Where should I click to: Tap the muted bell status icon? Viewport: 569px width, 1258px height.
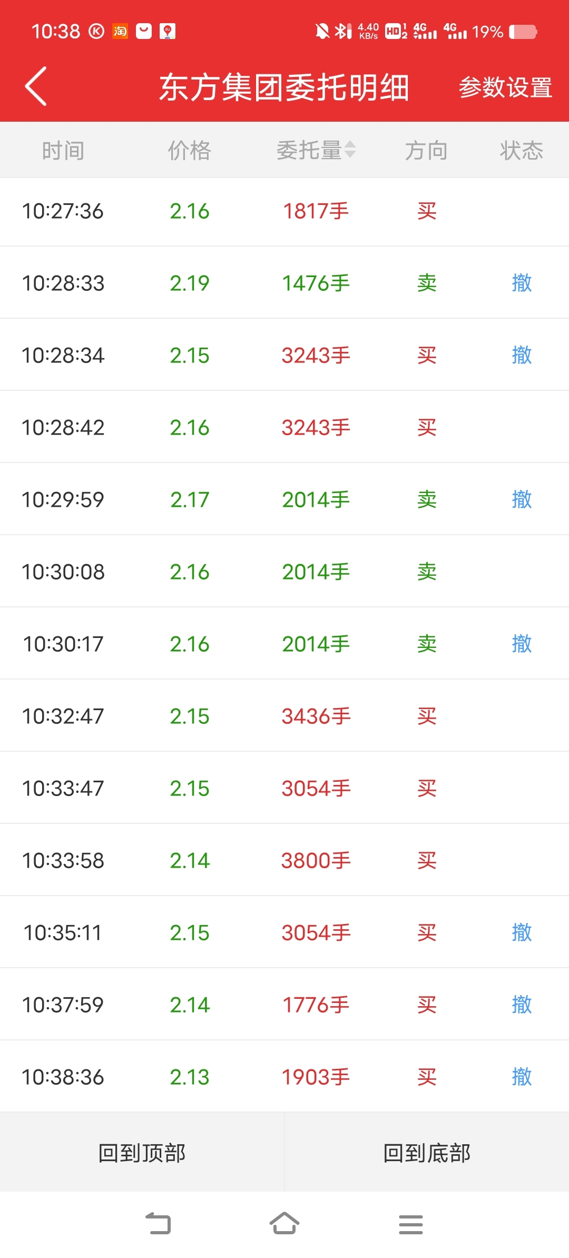pos(322,32)
